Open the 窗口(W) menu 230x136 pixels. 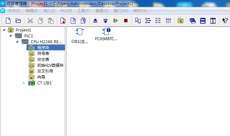click(121, 11)
